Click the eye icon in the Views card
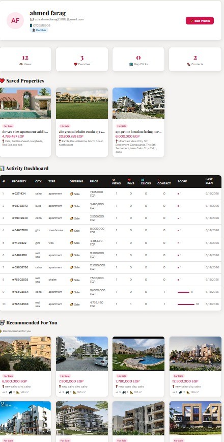 click(21, 64)
